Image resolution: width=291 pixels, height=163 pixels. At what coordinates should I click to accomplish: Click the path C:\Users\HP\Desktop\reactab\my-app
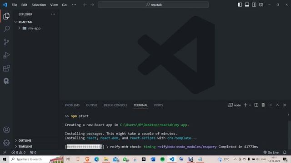(x=153, y=125)
